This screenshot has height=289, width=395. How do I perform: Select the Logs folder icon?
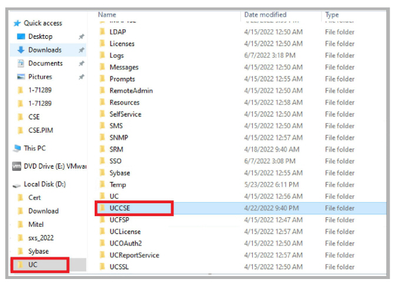pyautogui.click(x=102, y=55)
